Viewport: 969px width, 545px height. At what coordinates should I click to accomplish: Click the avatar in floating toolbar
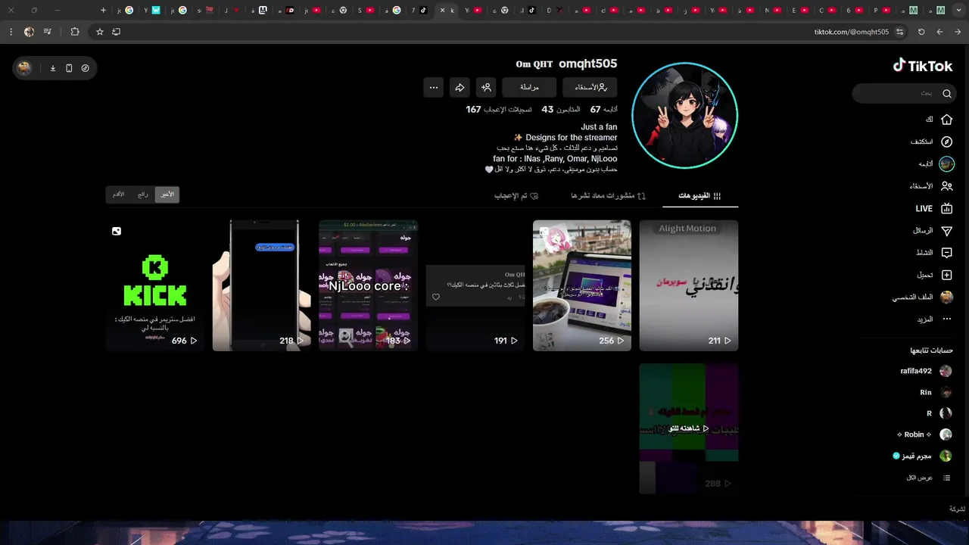(x=25, y=68)
